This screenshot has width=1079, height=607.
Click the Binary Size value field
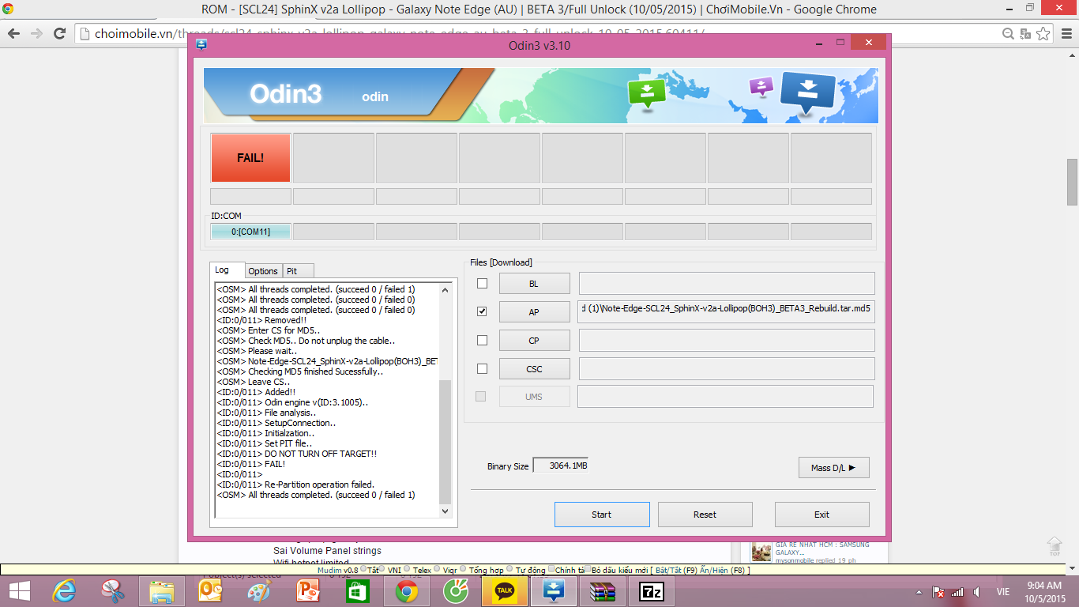click(560, 466)
